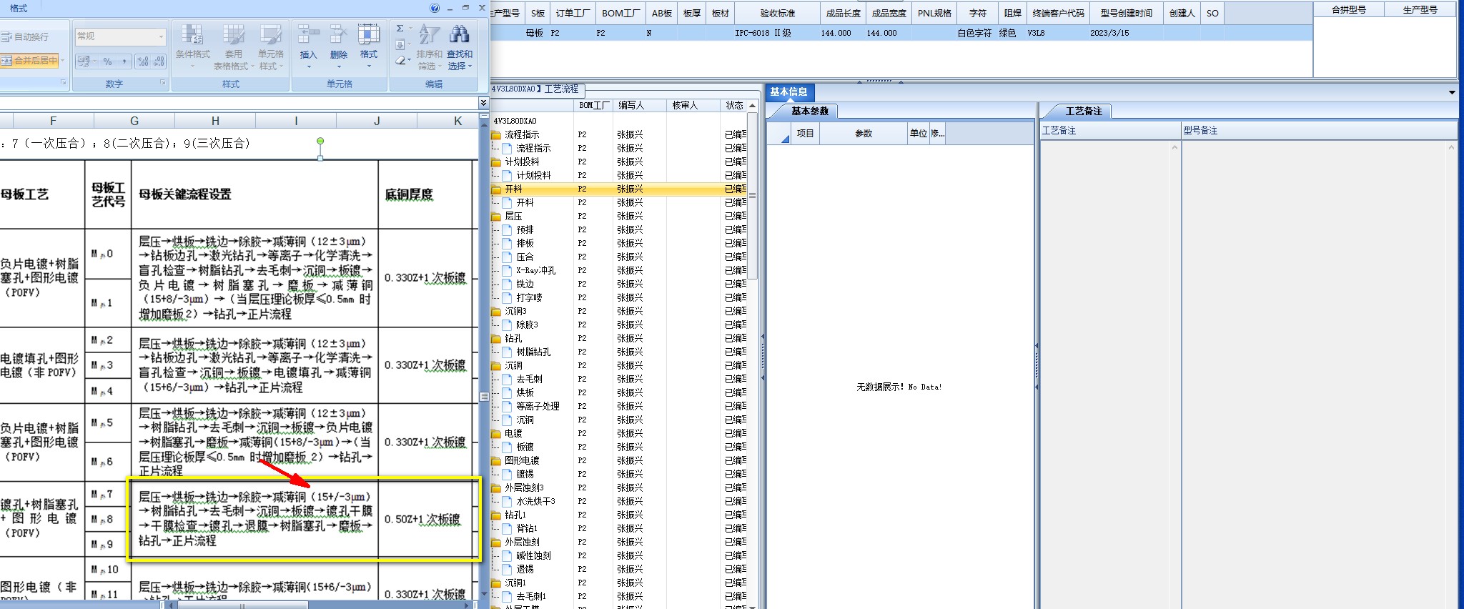Click Wrap Text (自动换行) in Excel ribbon
The height and width of the screenshot is (609, 1464).
(x=26, y=36)
